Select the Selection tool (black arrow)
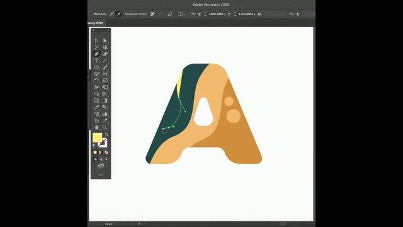This screenshot has width=403, height=227. pos(96,40)
